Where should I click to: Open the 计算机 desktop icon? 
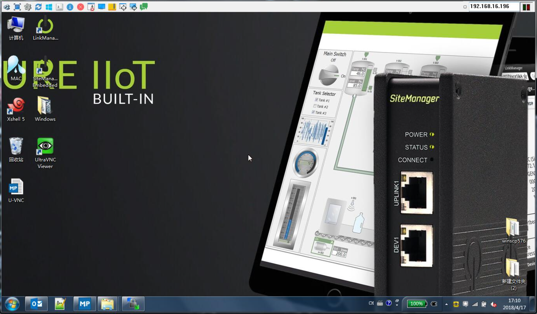[16, 28]
